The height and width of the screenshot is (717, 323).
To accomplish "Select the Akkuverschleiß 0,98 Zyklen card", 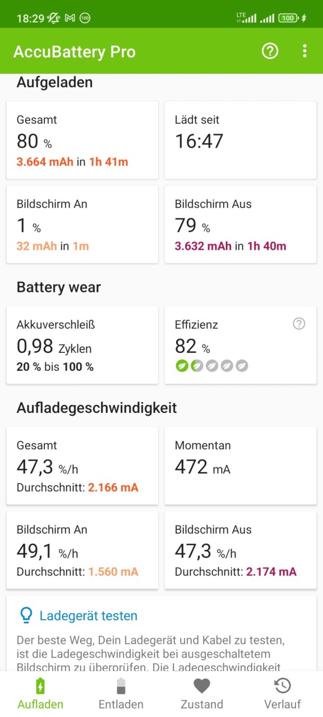I will coord(82,345).
